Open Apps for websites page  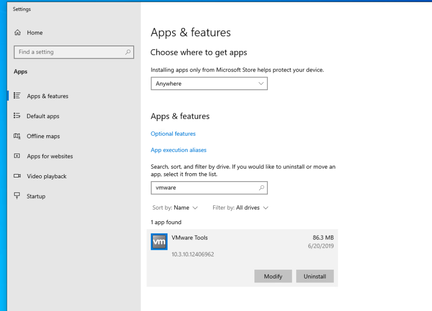pyautogui.click(x=50, y=156)
